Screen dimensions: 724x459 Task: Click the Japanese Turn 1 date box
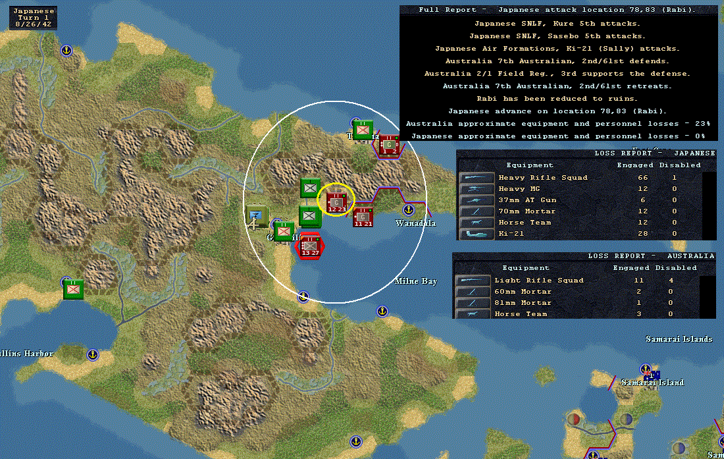pyautogui.click(x=34, y=18)
